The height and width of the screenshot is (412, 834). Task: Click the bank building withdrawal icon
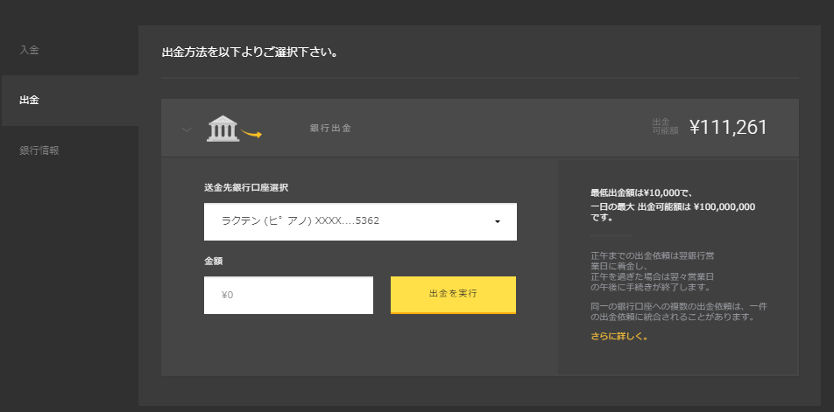[234, 129]
